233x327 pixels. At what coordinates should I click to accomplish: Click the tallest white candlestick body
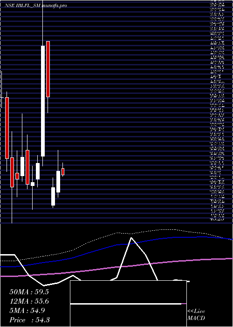click(43, 101)
